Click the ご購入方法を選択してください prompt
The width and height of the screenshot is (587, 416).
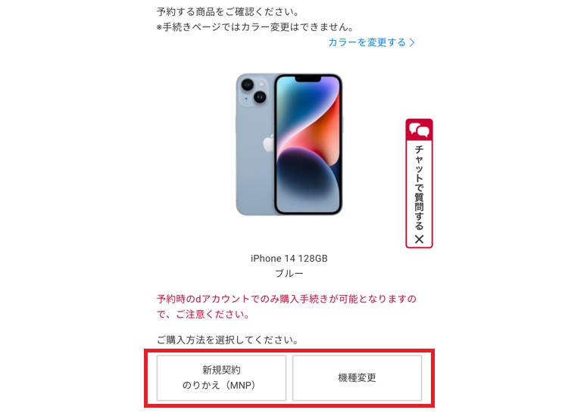click(x=227, y=340)
